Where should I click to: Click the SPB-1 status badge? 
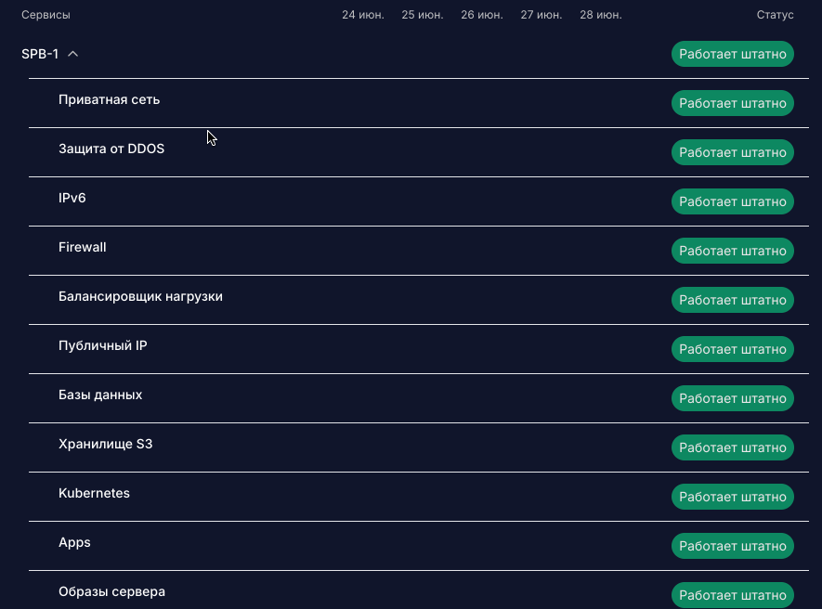click(732, 54)
